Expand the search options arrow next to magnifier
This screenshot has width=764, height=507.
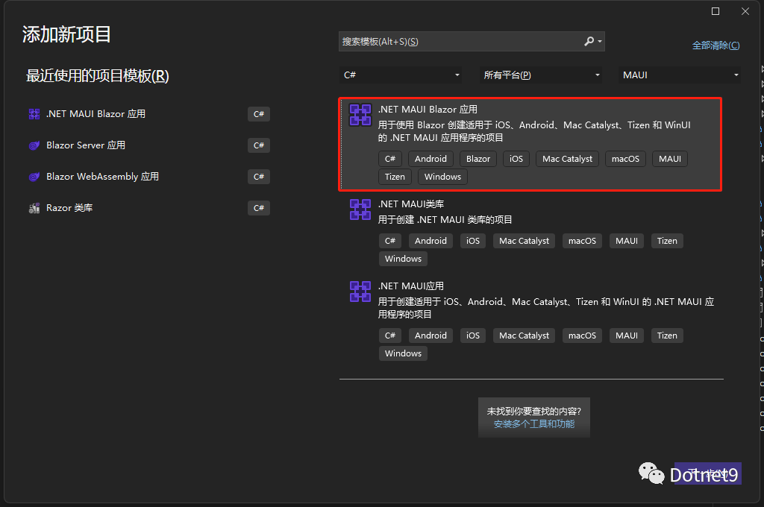600,42
